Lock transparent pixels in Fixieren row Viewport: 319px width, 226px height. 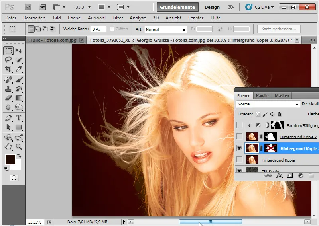(x=258, y=114)
